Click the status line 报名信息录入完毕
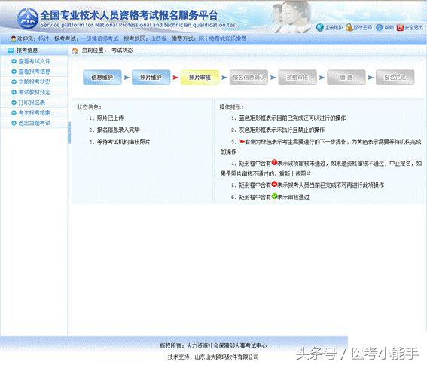This screenshot has width=427, height=365. coord(118,130)
